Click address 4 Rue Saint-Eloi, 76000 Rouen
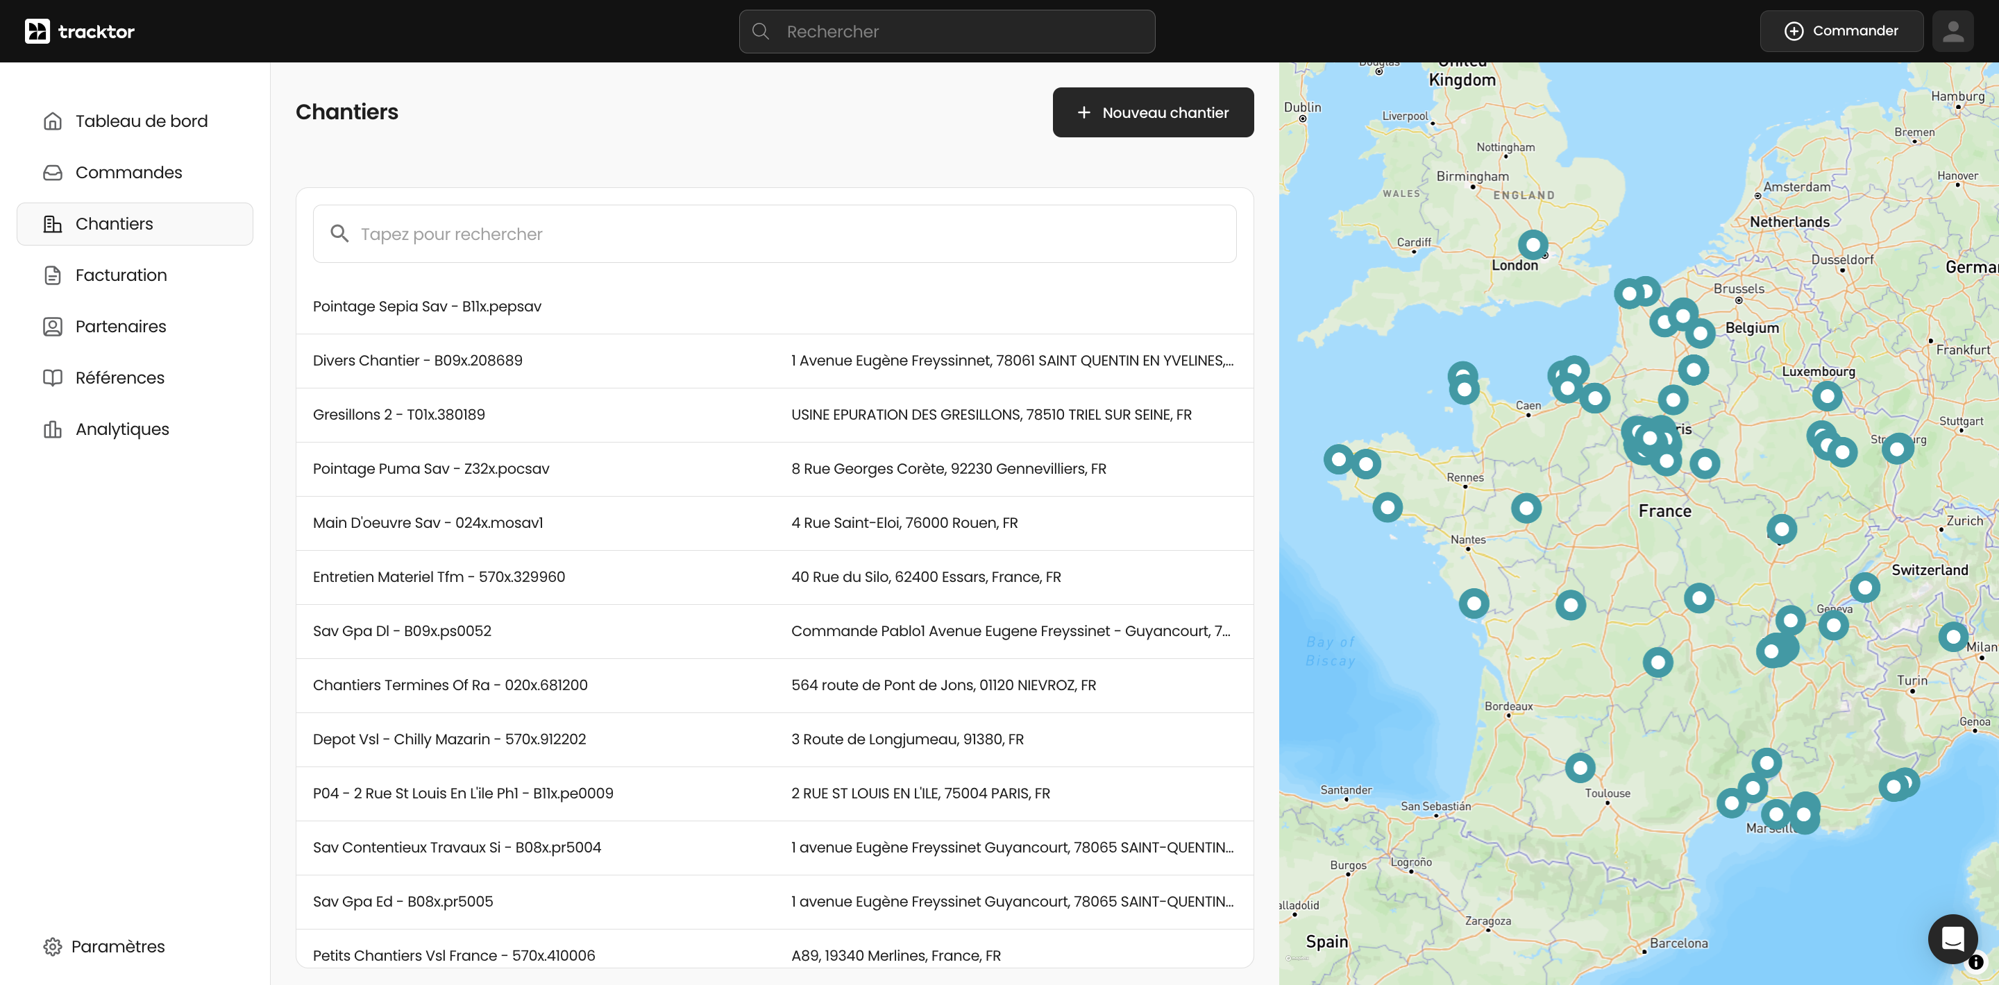The width and height of the screenshot is (1999, 985). (x=904, y=523)
